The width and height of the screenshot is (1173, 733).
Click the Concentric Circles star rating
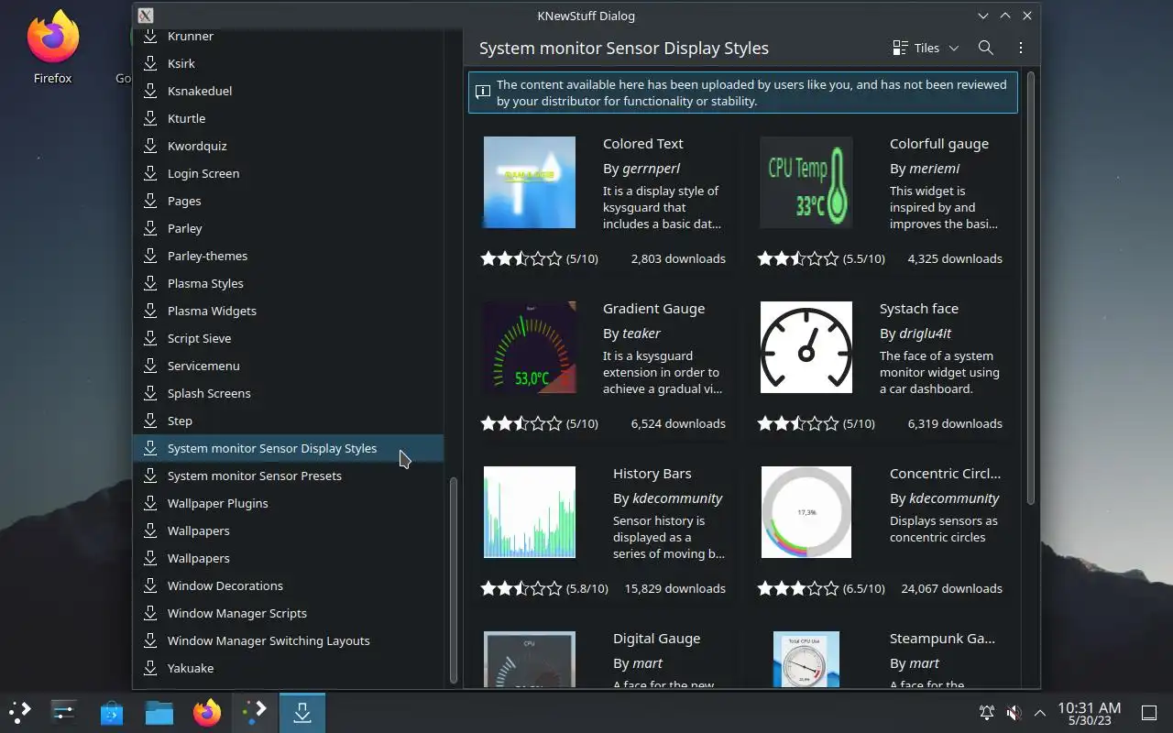[x=798, y=588]
